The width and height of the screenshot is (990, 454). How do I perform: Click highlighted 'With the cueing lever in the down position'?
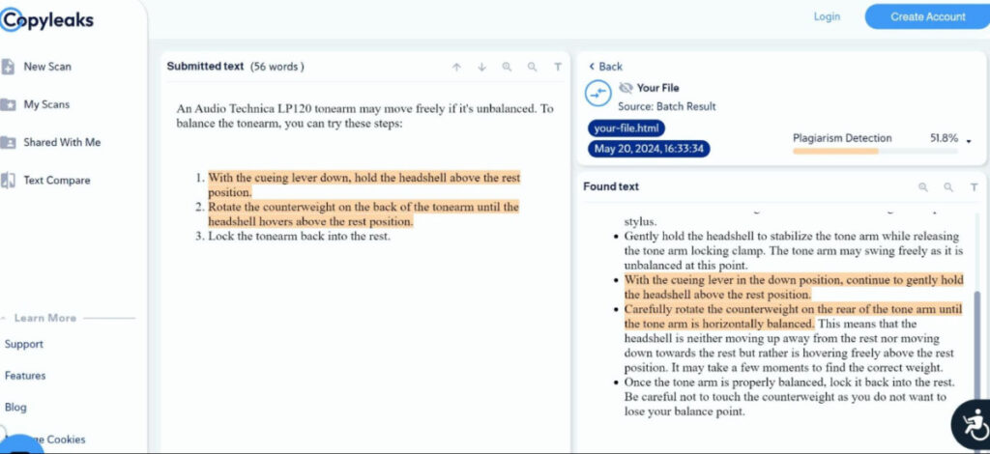(794, 287)
